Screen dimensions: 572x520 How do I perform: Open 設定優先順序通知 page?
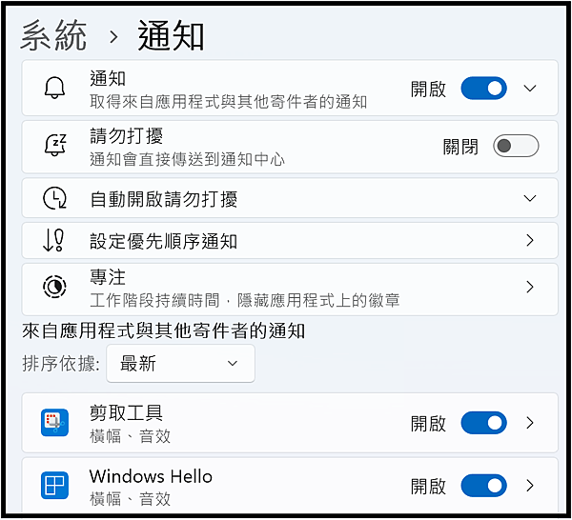pyautogui.click(x=290, y=241)
